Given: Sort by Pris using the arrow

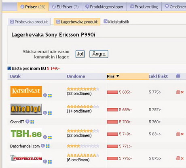Looking at the screenshot, I should [118, 76].
